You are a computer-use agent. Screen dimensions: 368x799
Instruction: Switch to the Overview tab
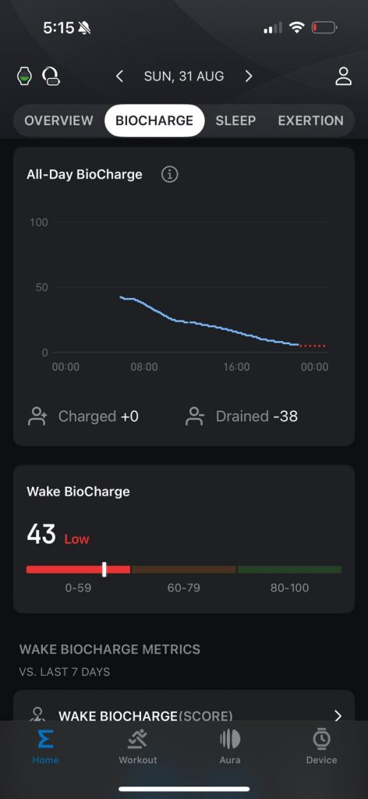pyautogui.click(x=59, y=121)
